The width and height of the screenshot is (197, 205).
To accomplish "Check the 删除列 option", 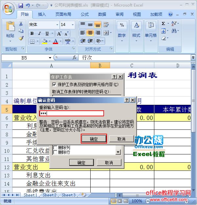I will coord(55,148).
